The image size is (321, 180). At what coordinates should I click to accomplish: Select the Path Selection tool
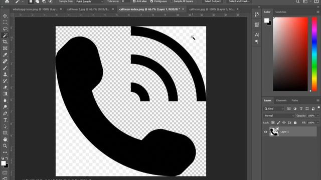pos(5,126)
